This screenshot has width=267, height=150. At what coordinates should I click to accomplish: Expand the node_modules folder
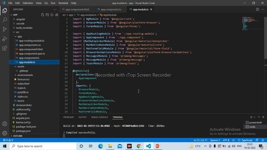24,28
